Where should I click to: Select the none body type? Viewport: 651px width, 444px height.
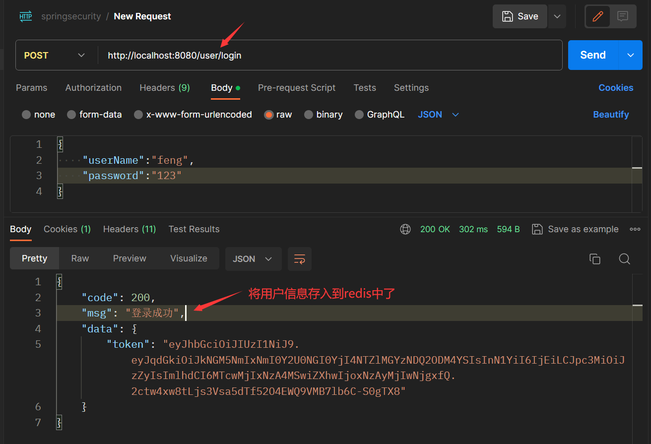(x=38, y=115)
